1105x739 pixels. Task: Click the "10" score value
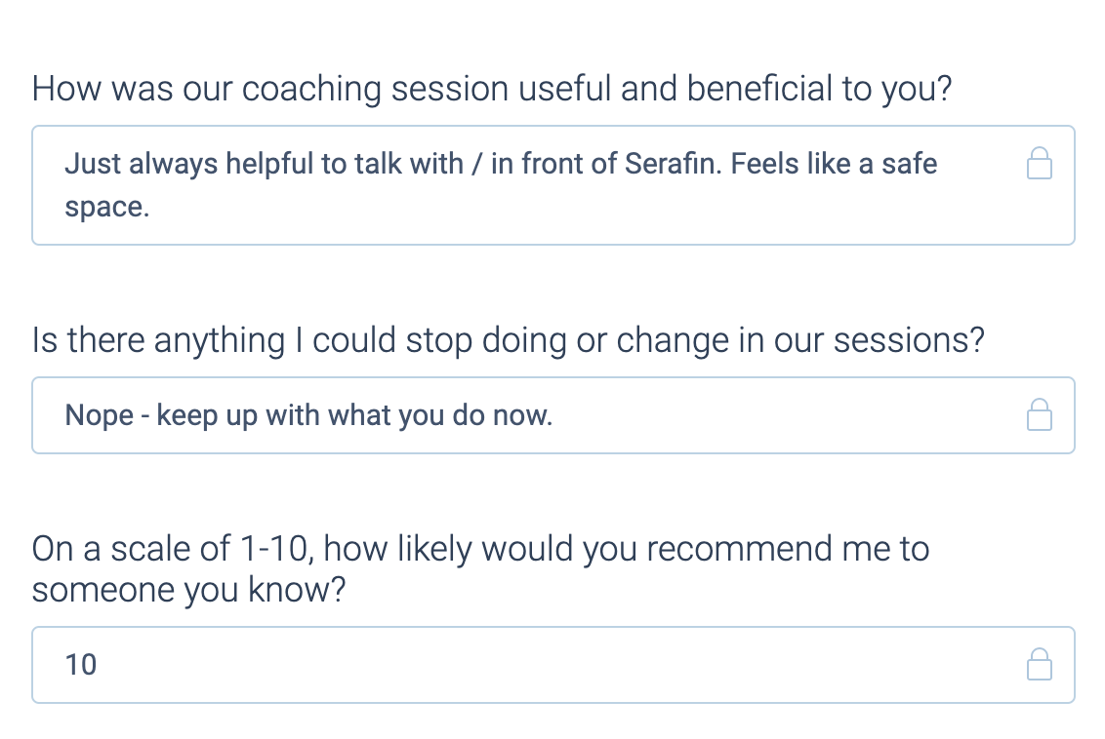coord(81,665)
